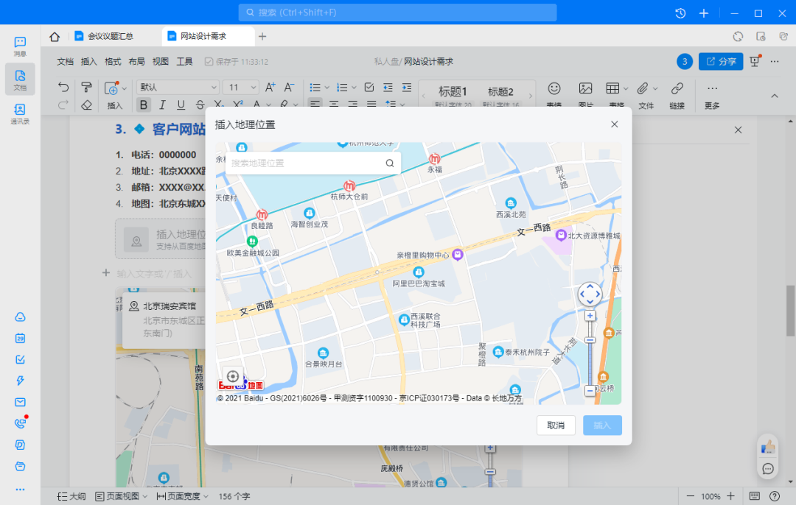
Task: Open the 默认 font name dropdown
Action: 178,88
